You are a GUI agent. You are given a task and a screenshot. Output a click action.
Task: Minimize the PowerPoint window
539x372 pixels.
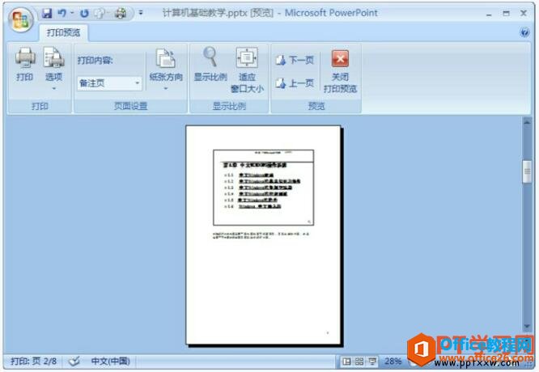489,14
